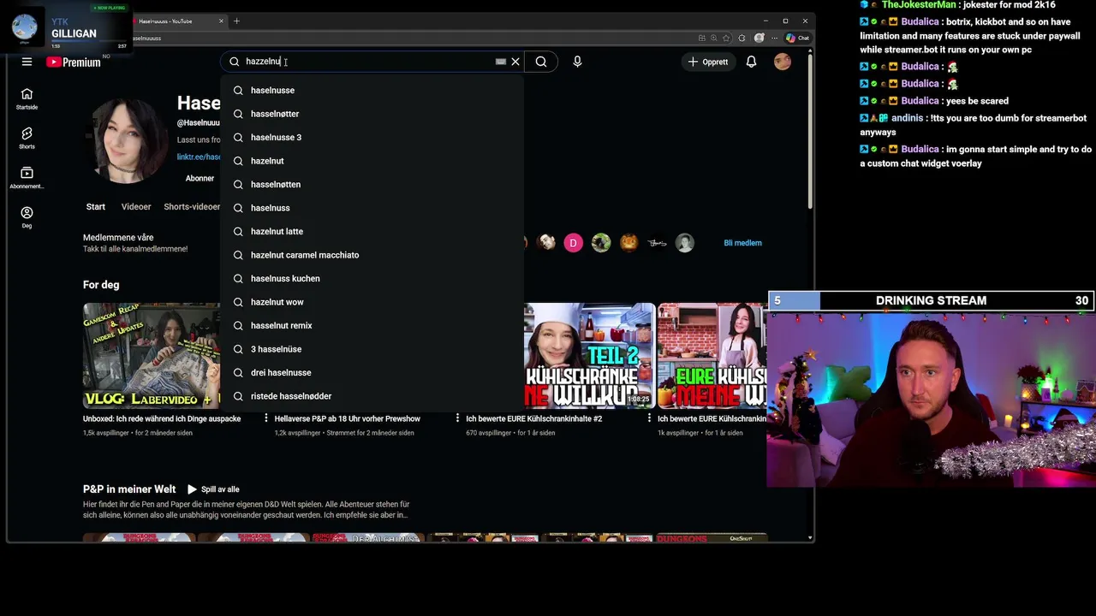Click the pumpkin member avatar
The height and width of the screenshot is (616, 1096).
(628, 243)
